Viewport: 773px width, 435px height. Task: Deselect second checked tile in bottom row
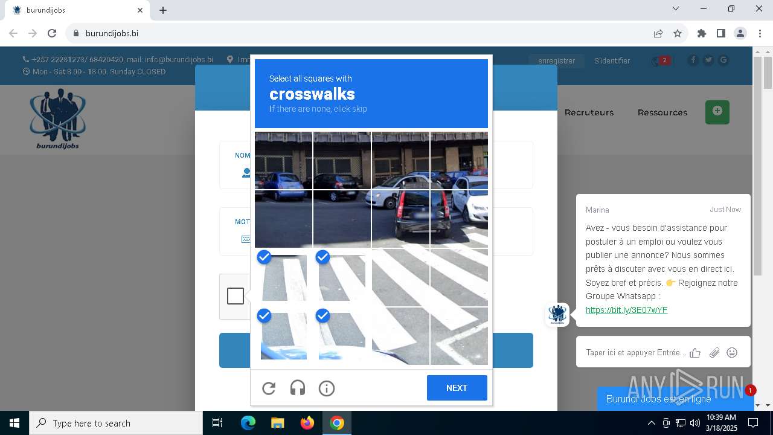[x=342, y=336]
